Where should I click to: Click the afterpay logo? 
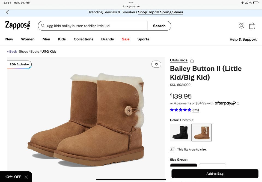click(225, 103)
